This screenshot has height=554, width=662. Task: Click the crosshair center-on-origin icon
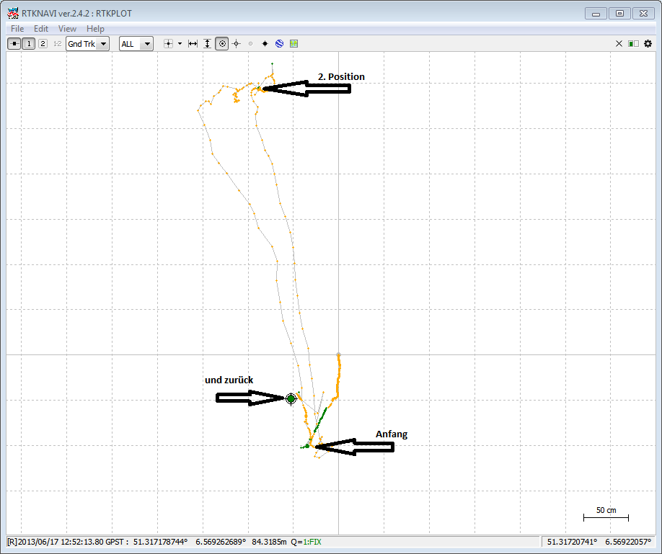(x=236, y=44)
